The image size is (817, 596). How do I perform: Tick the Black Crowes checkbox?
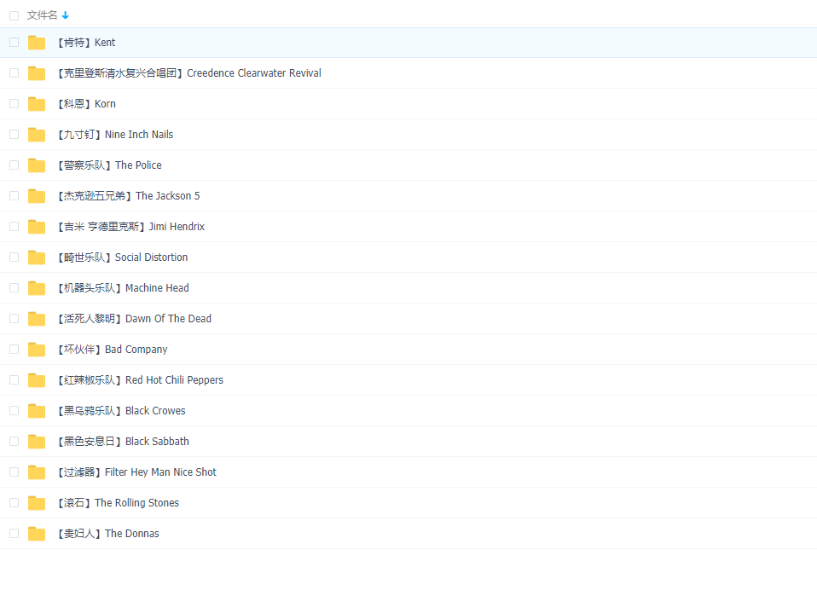point(14,411)
